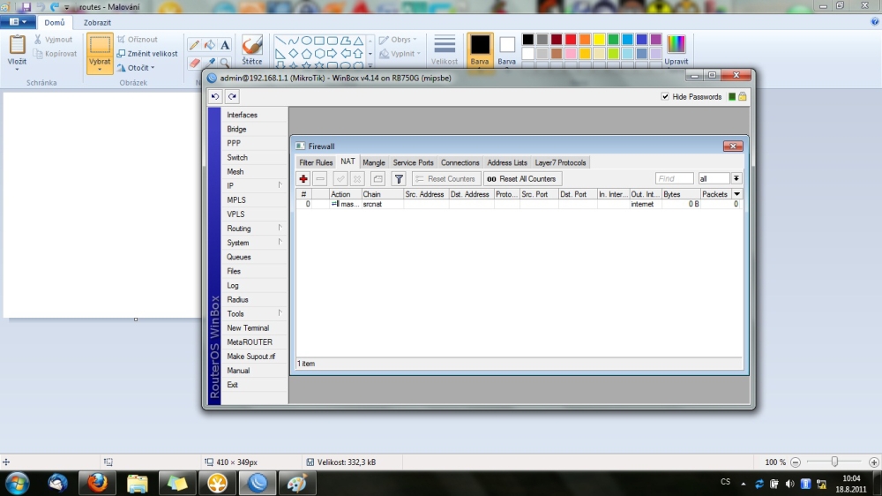This screenshot has width=882, height=496.
Task: Click WinBox Redo arrow icon
Action: pos(232,97)
